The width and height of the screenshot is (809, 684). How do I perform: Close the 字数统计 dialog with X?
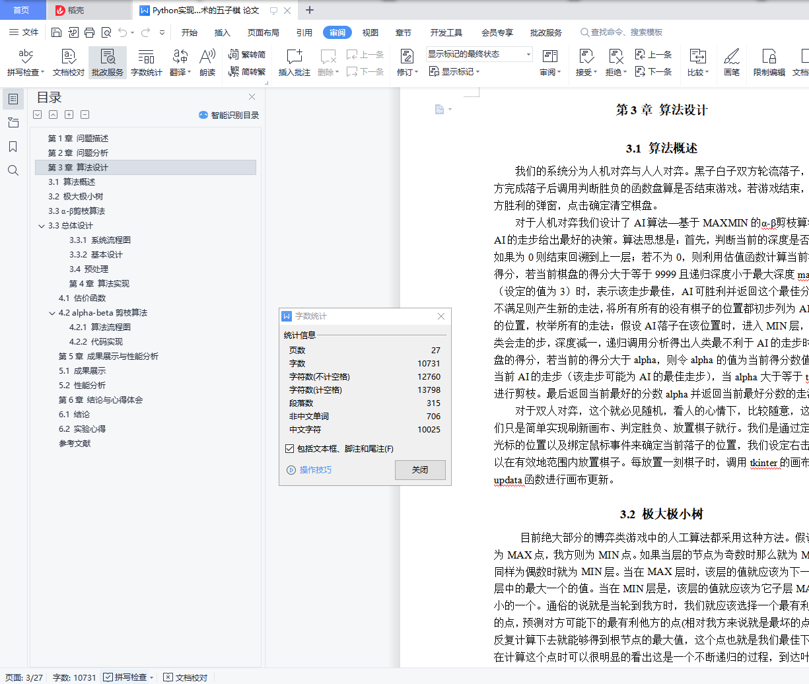click(x=441, y=316)
